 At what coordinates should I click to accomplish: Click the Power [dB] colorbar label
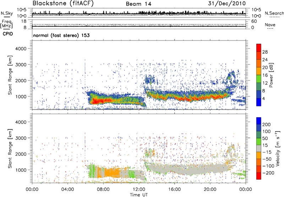click(x=271, y=75)
